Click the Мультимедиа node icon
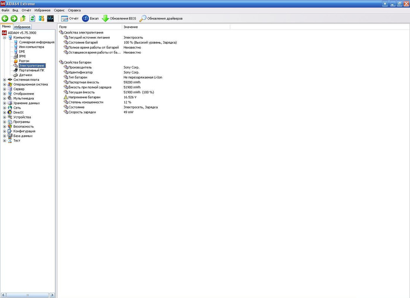This screenshot has width=410, height=298. pyautogui.click(x=10, y=99)
